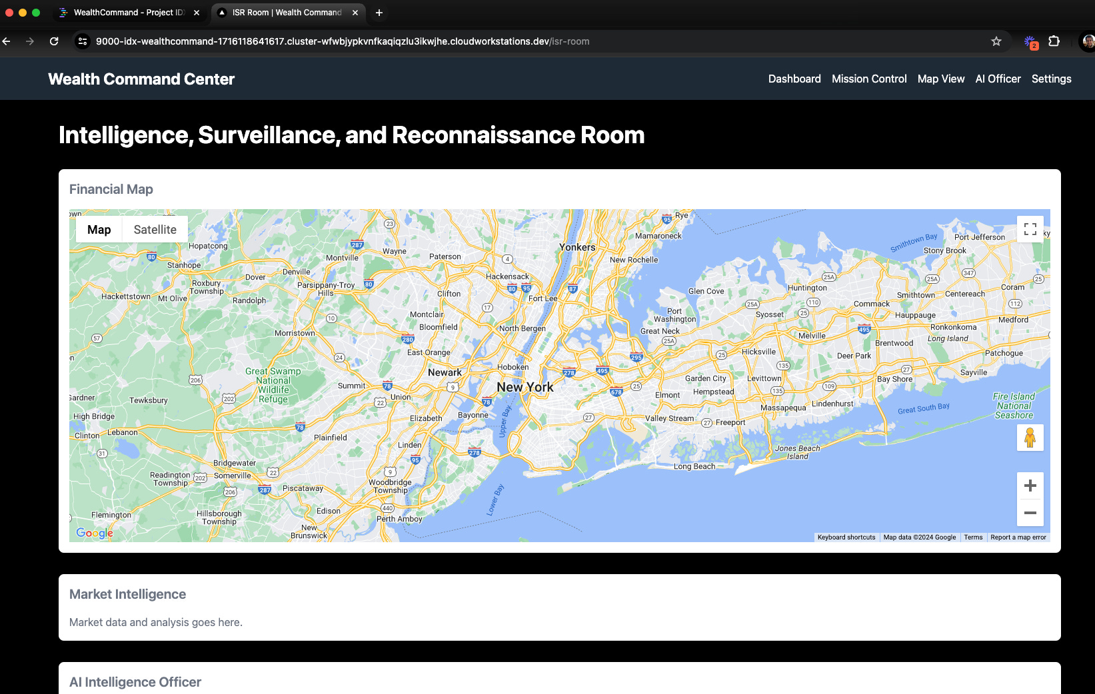
Task: Select the Map view type button
Action: coord(99,229)
